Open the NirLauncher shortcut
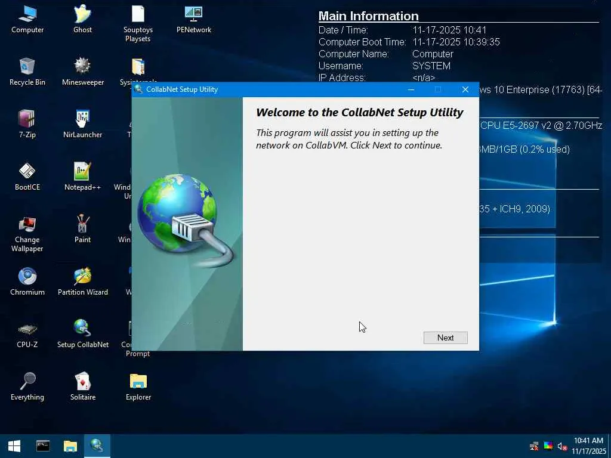 (x=82, y=124)
